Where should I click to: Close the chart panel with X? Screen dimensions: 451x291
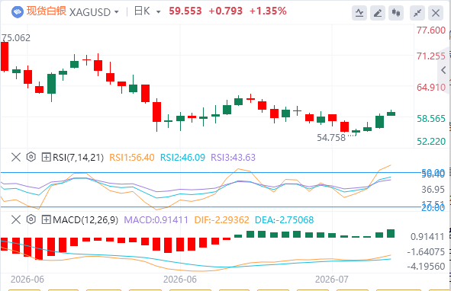point(436,13)
